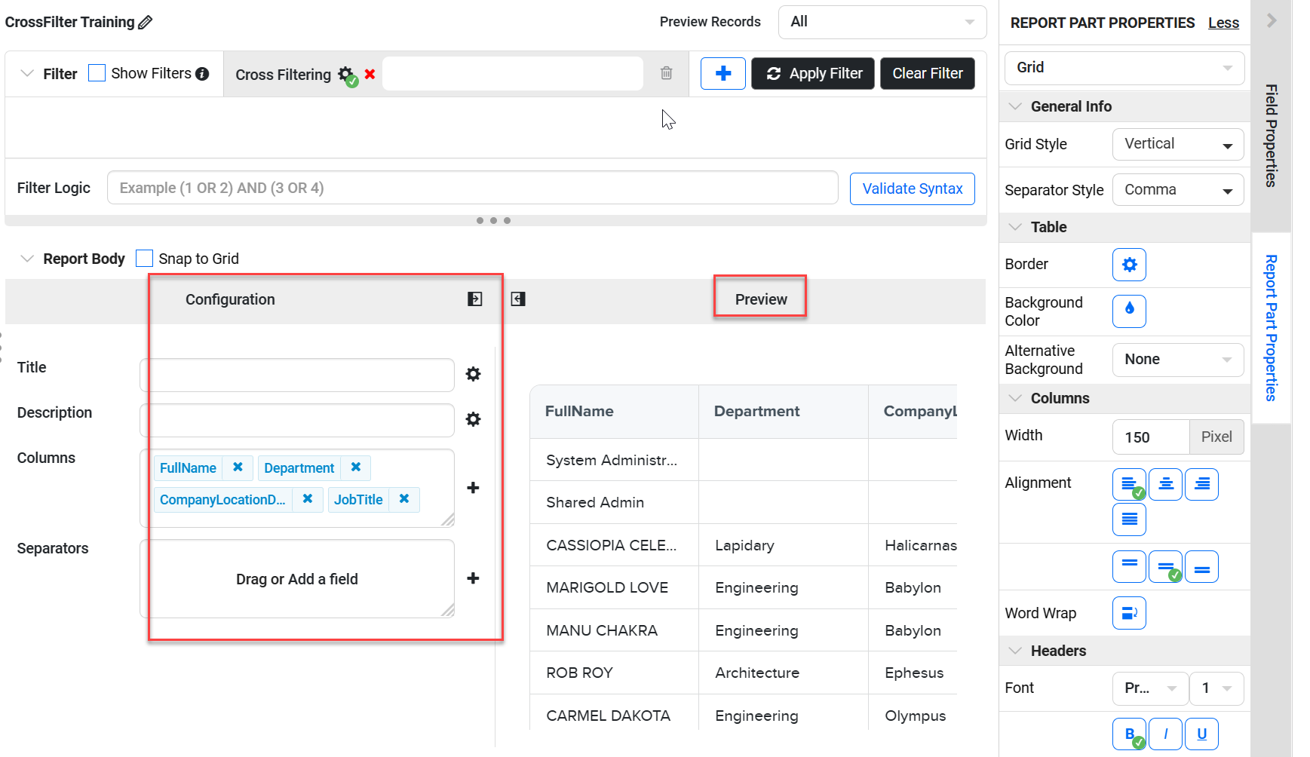Edit the CrossFilter Training report name pencil

click(x=146, y=23)
